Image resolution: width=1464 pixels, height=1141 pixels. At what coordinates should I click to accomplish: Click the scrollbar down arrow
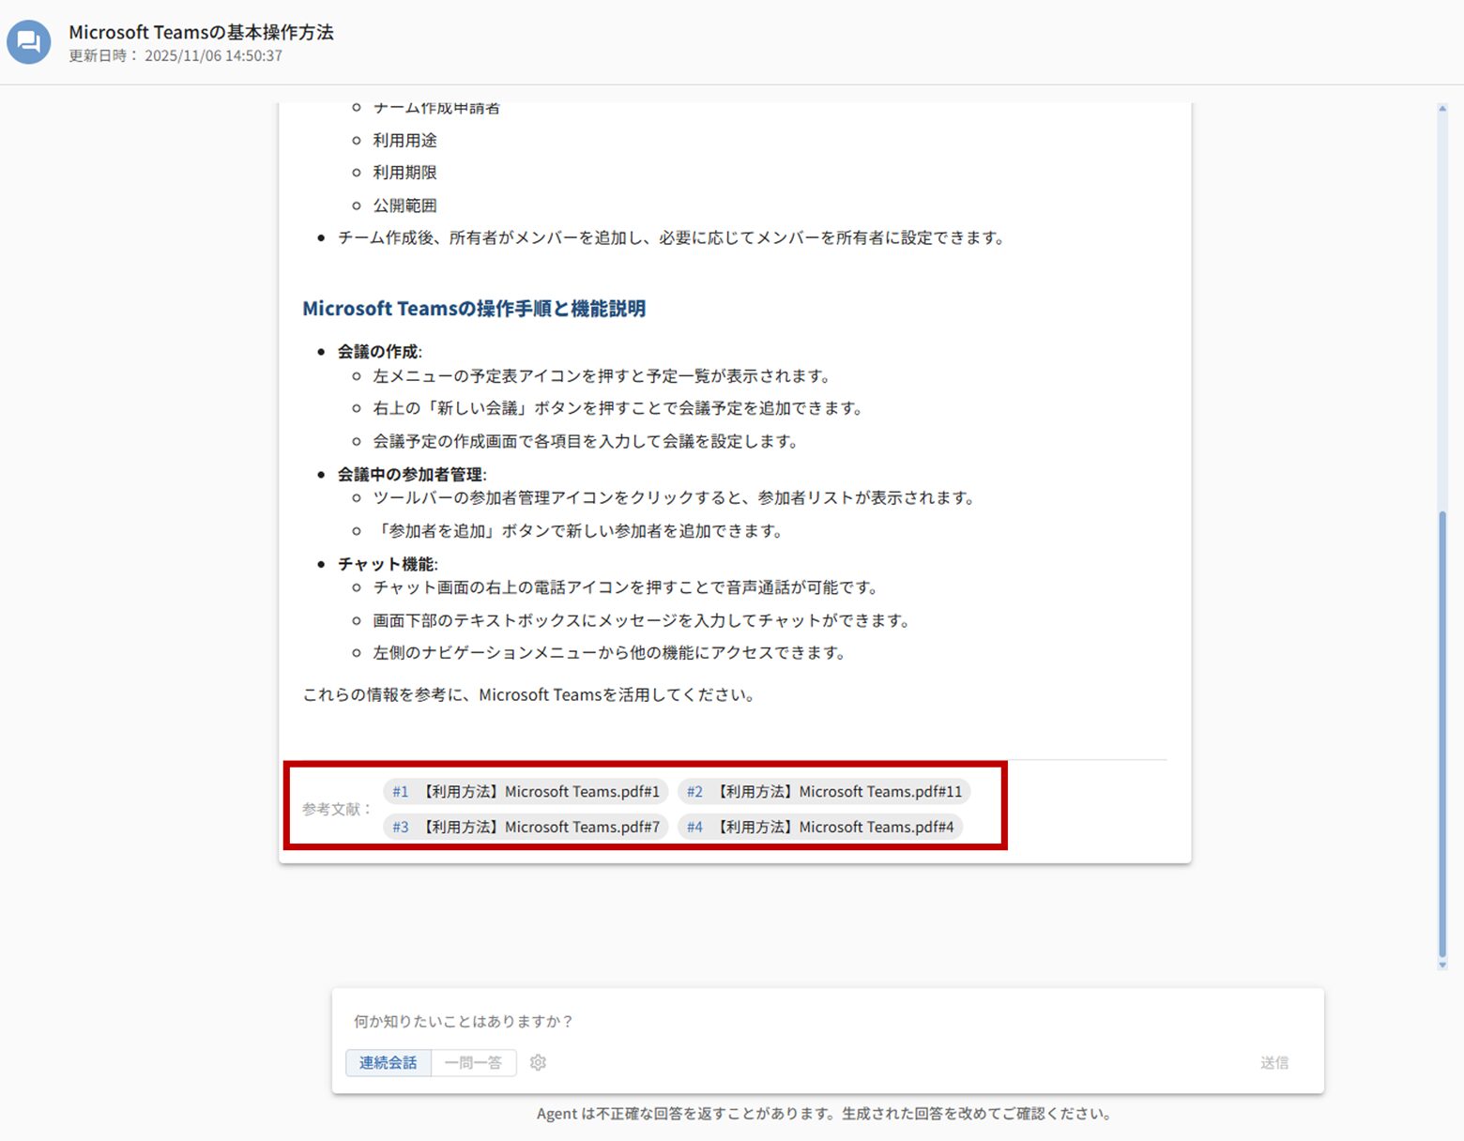pyautogui.click(x=1441, y=963)
